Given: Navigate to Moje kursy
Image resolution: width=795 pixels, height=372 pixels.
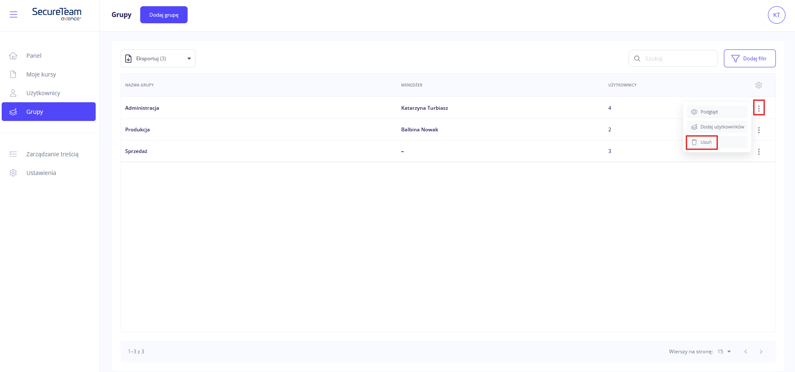Looking at the screenshot, I should [41, 74].
